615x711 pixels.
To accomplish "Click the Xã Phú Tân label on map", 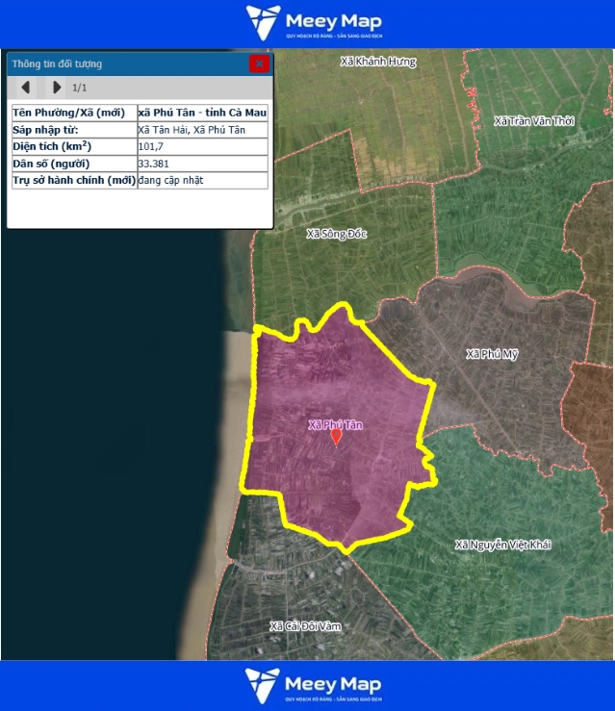I will click(x=335, y=424).
